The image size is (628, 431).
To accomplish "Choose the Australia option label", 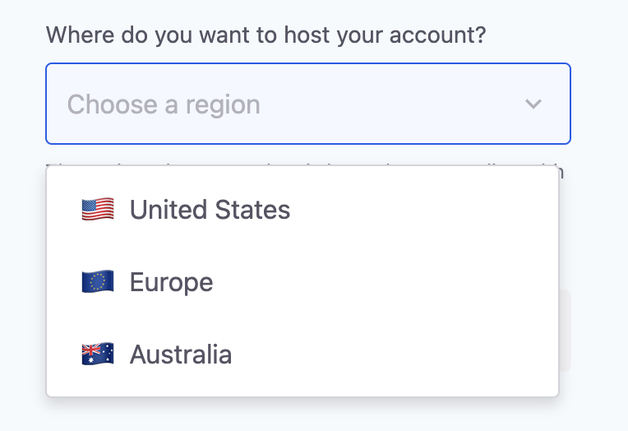I will [181, 355].
